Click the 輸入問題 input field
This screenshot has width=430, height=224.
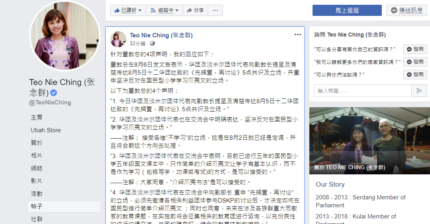(x=363, y=91)
